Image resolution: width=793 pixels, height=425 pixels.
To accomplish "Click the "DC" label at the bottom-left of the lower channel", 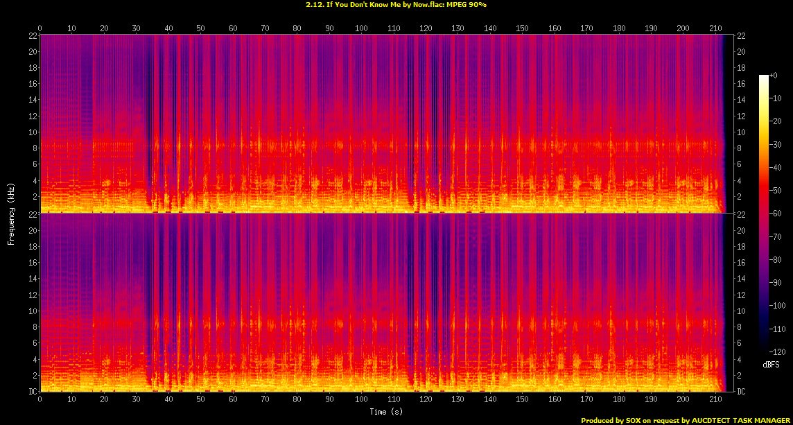I will 31,392.
